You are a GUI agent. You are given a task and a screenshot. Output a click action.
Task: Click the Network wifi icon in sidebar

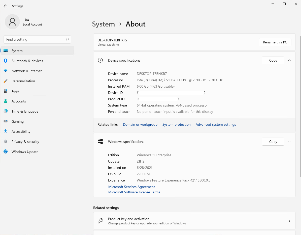(x=6, y=71)
